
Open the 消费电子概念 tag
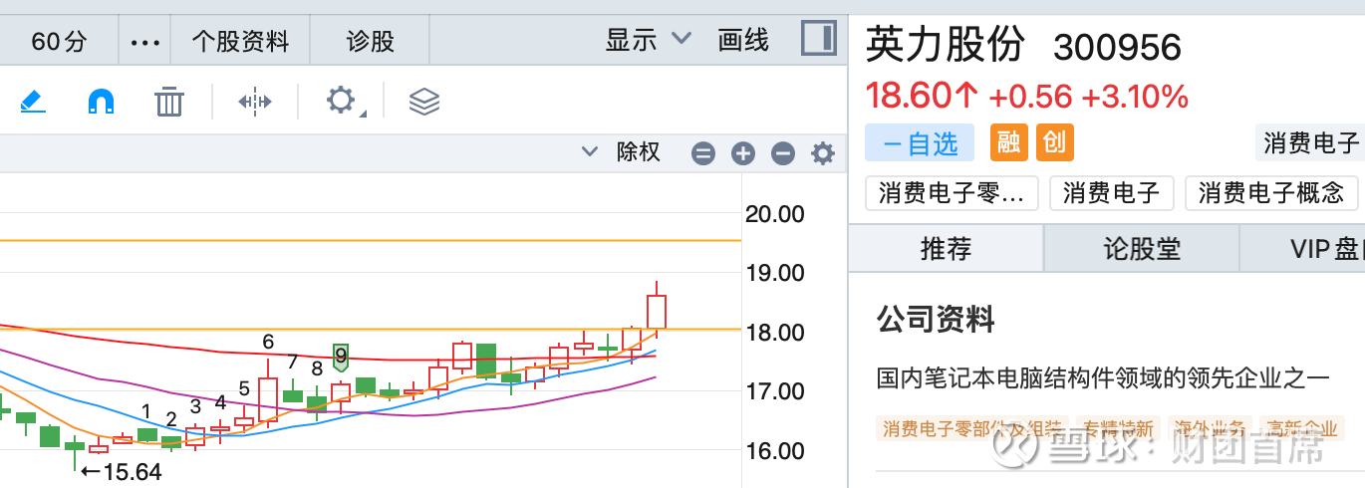click(x=1271, y=193)
